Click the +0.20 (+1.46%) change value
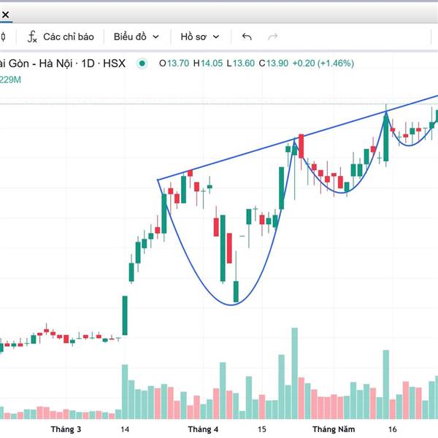438x438 pixels. click(x=323, y=64)
